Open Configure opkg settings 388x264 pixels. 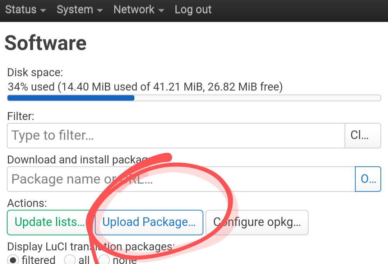click(257, 222)
